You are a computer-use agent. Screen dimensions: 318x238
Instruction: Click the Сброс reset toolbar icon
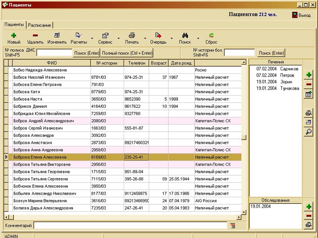pyautogui.click(x=211, y=36)
